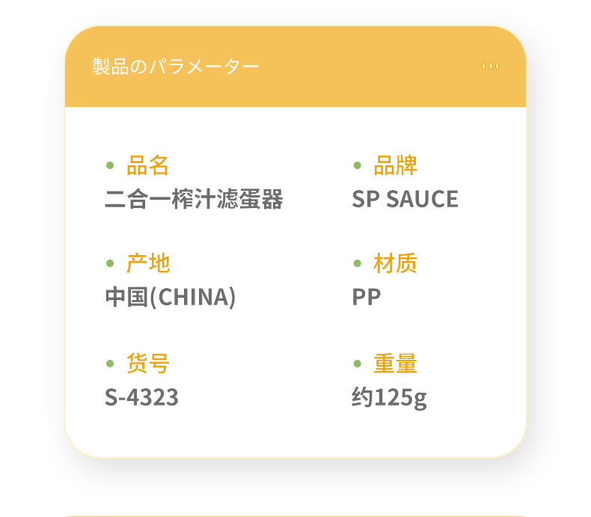This screenshot has width=591, height=517.
Task: Click the material value PP
Action: click(x=367, y=297)
